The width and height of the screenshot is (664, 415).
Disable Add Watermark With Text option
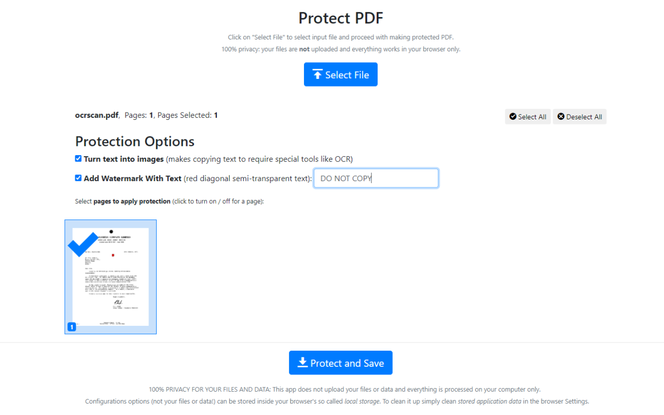(x=78, y=177)
